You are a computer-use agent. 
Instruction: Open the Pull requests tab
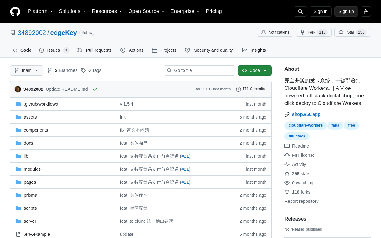coord(95,50)
